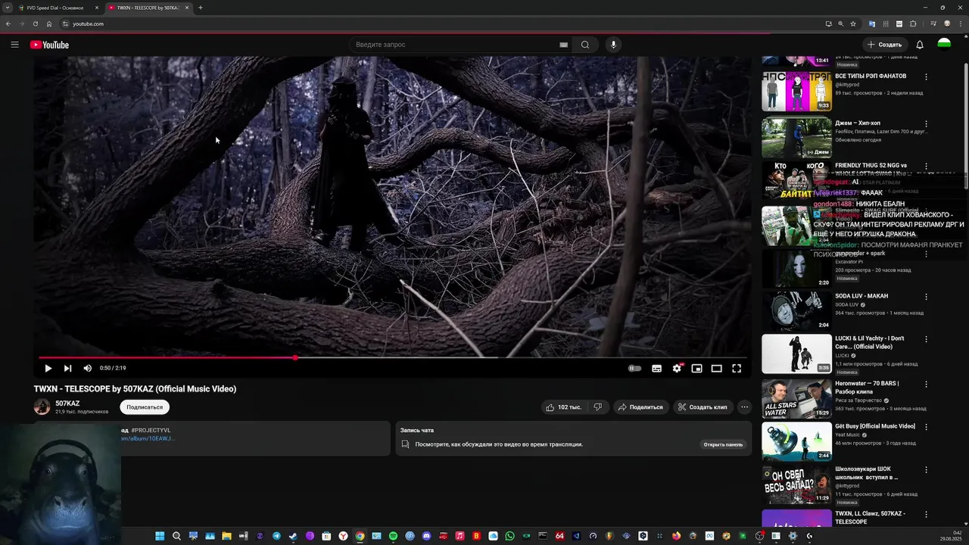This screenshot has height=545, width=969.
Task: Open the player settings gear
Action: tap(677, 369)
